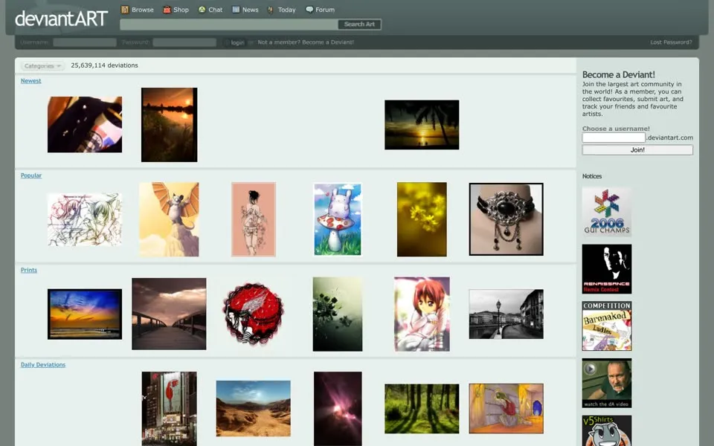
Task: Focus the Choose a username field
Action: (614, 138)
